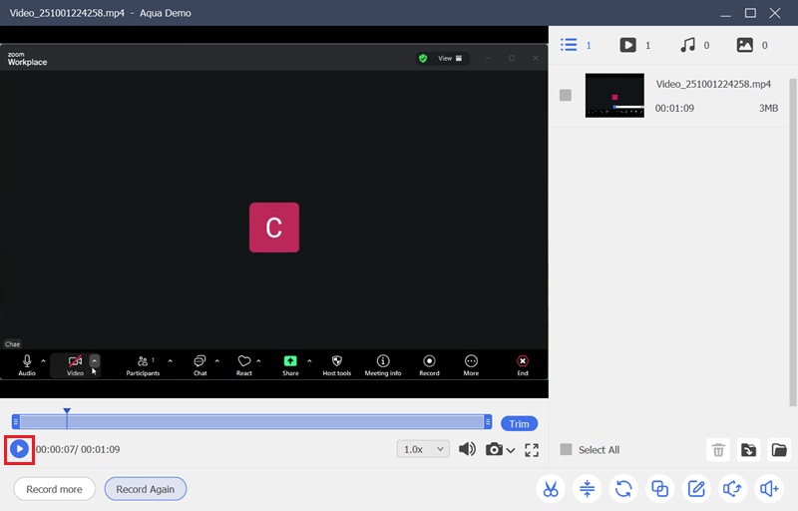Screen dimensions: 798x511
Task: Click the volume boost icon
Action: click(x=769, y=489)
